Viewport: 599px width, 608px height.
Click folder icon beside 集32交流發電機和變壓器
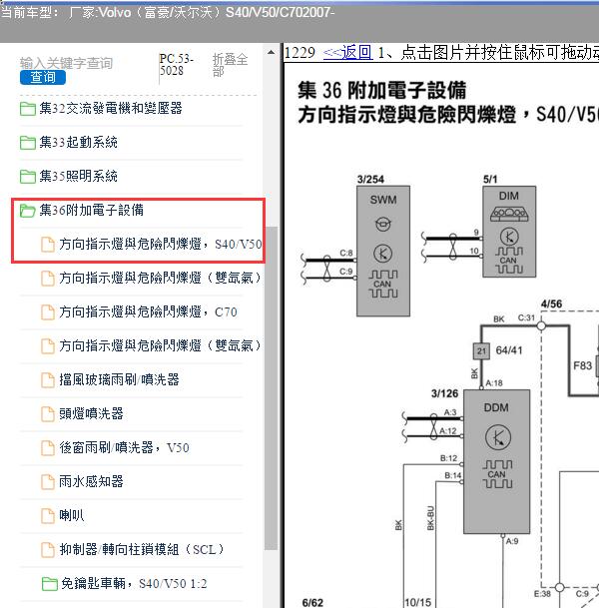28,109
